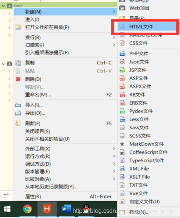
Task: Switch to HBuilder on the taskbar
Action: pyautogui.click(x=47, y=209)
